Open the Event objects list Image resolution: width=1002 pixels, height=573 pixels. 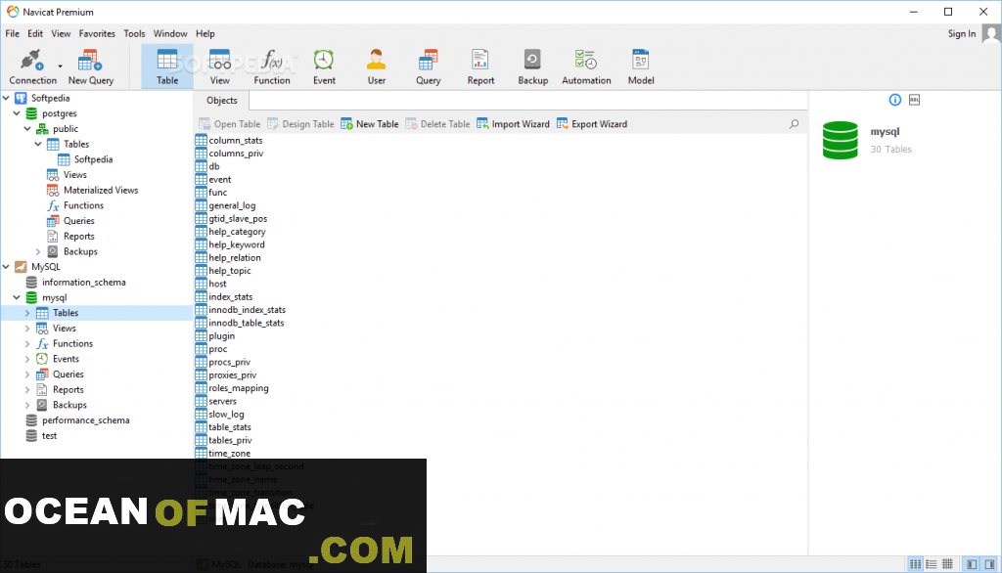pyautogui.click(x=324, y=66)
